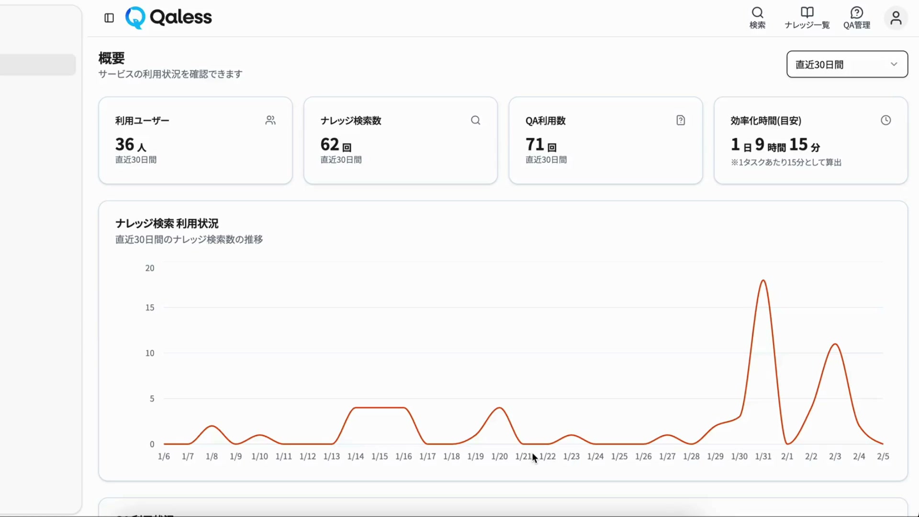Select the ナレッジ一覧 menu label
The width and height of the screenshot is (919, 517).
(x=807, y=25)
